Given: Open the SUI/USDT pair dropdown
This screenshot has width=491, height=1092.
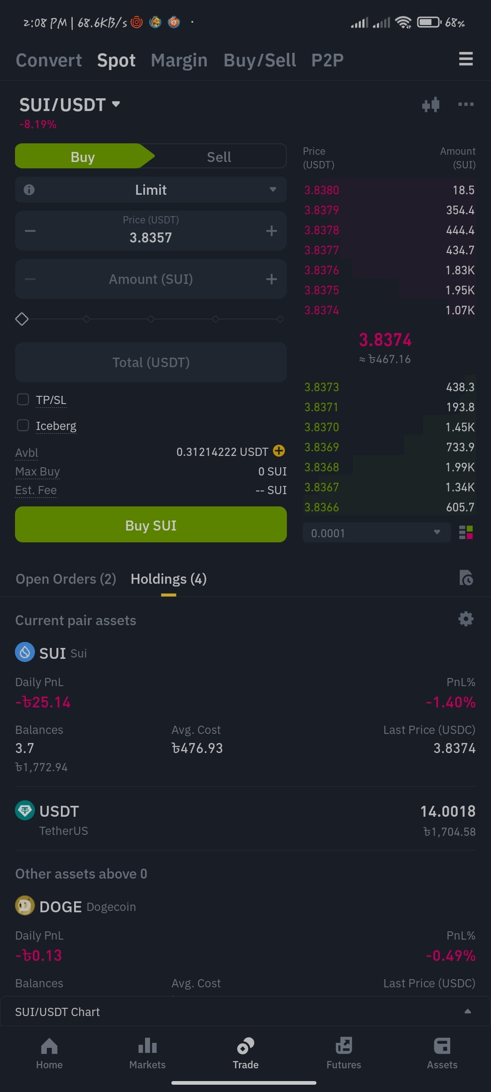Looking at the screenshot, I should (70, 105).
